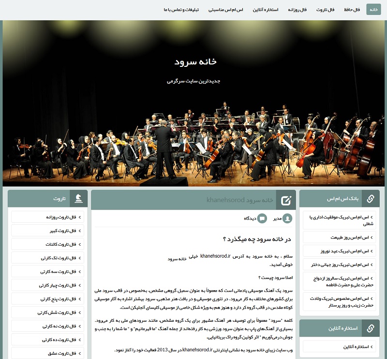Click the دیدگاه comment bubble icon
This screenshot has height=359, width=387.
click(x=262, y=219)
